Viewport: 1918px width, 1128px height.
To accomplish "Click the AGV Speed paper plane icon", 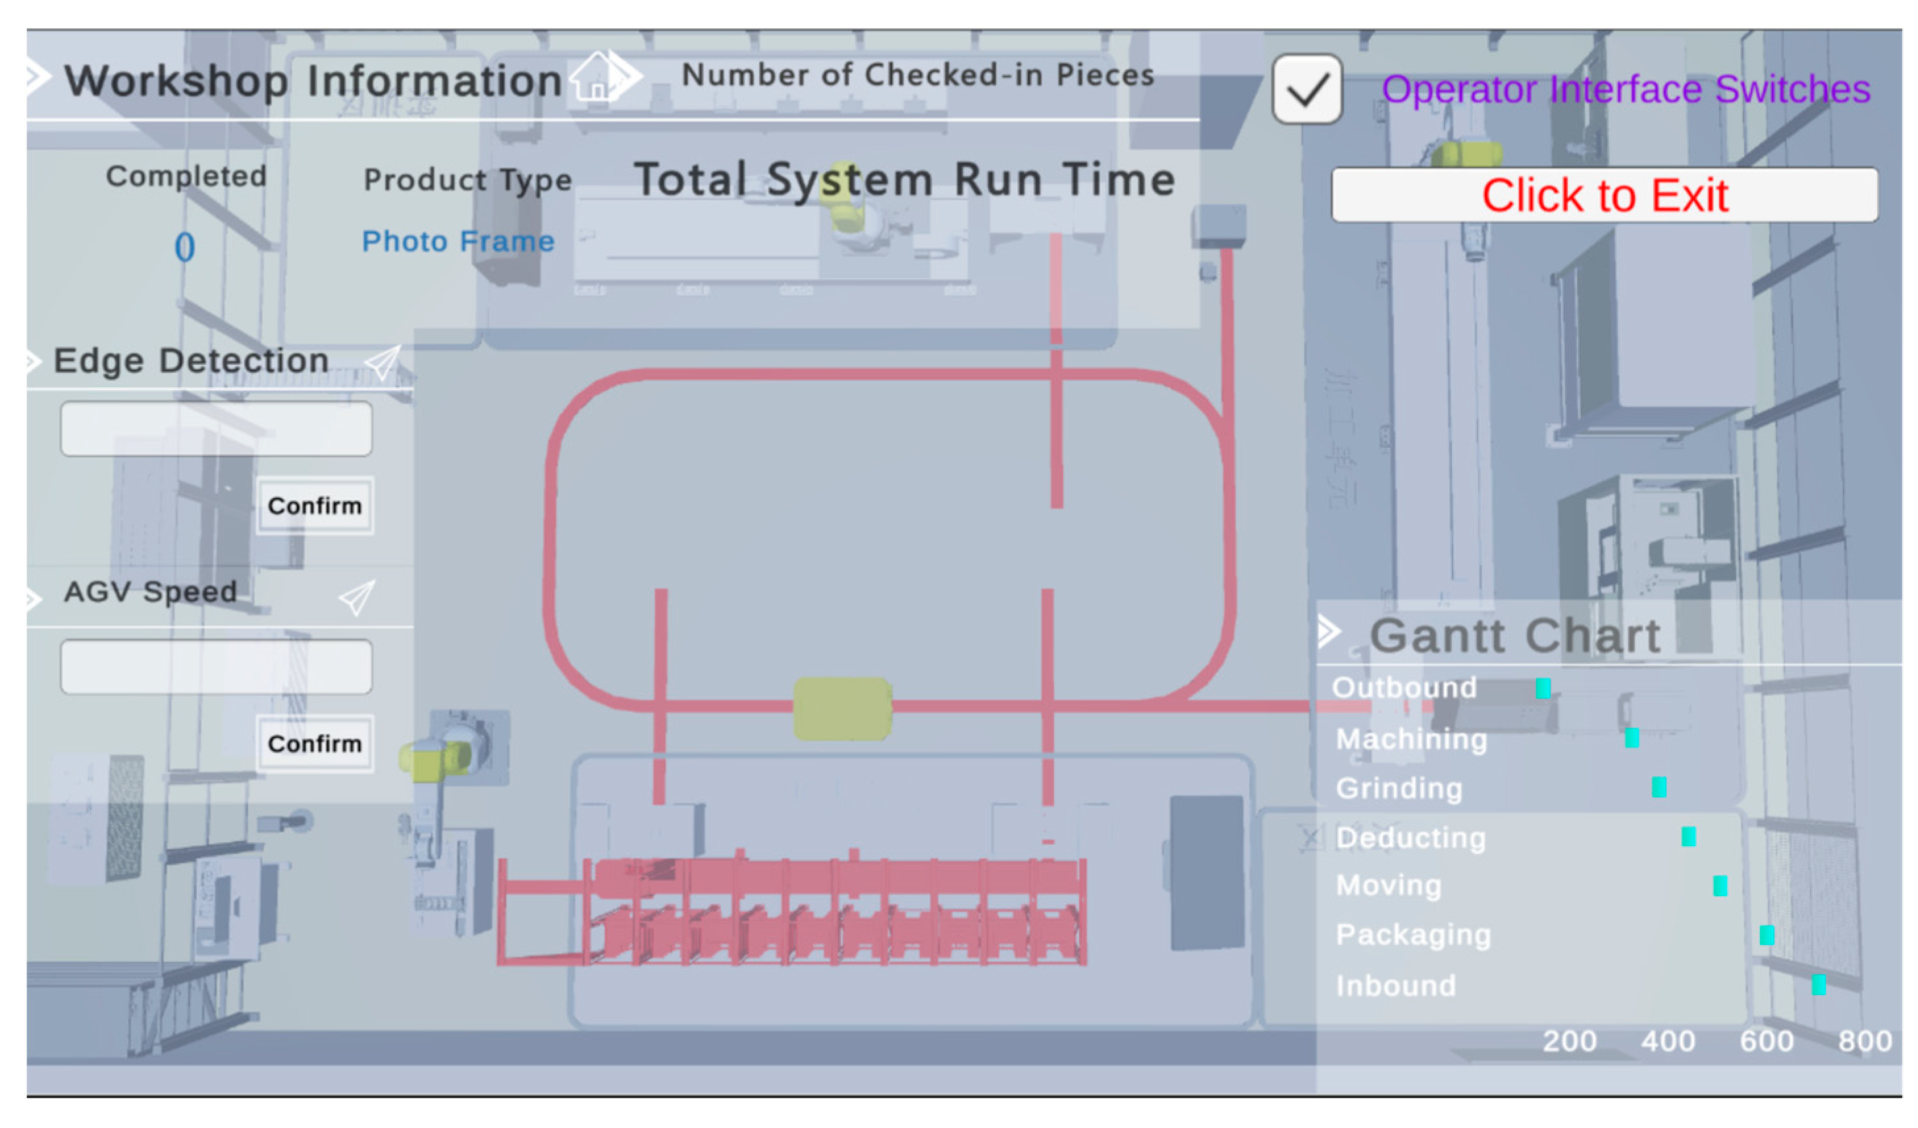I will click(x=357, y=597).
